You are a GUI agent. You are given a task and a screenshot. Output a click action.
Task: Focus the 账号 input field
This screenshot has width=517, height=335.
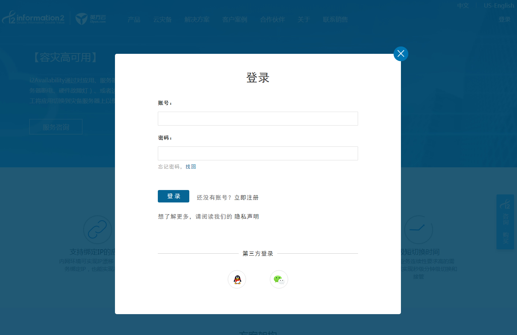258,119
